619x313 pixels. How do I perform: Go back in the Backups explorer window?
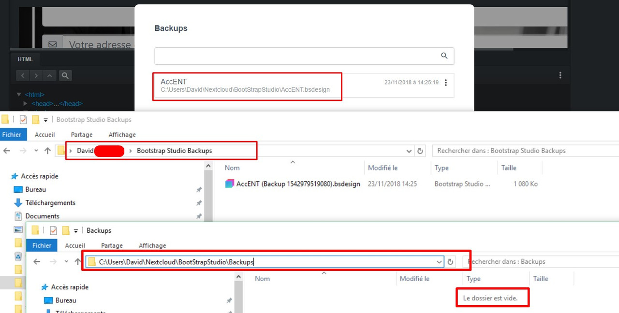pyautogui.click(x=37, y=261)
